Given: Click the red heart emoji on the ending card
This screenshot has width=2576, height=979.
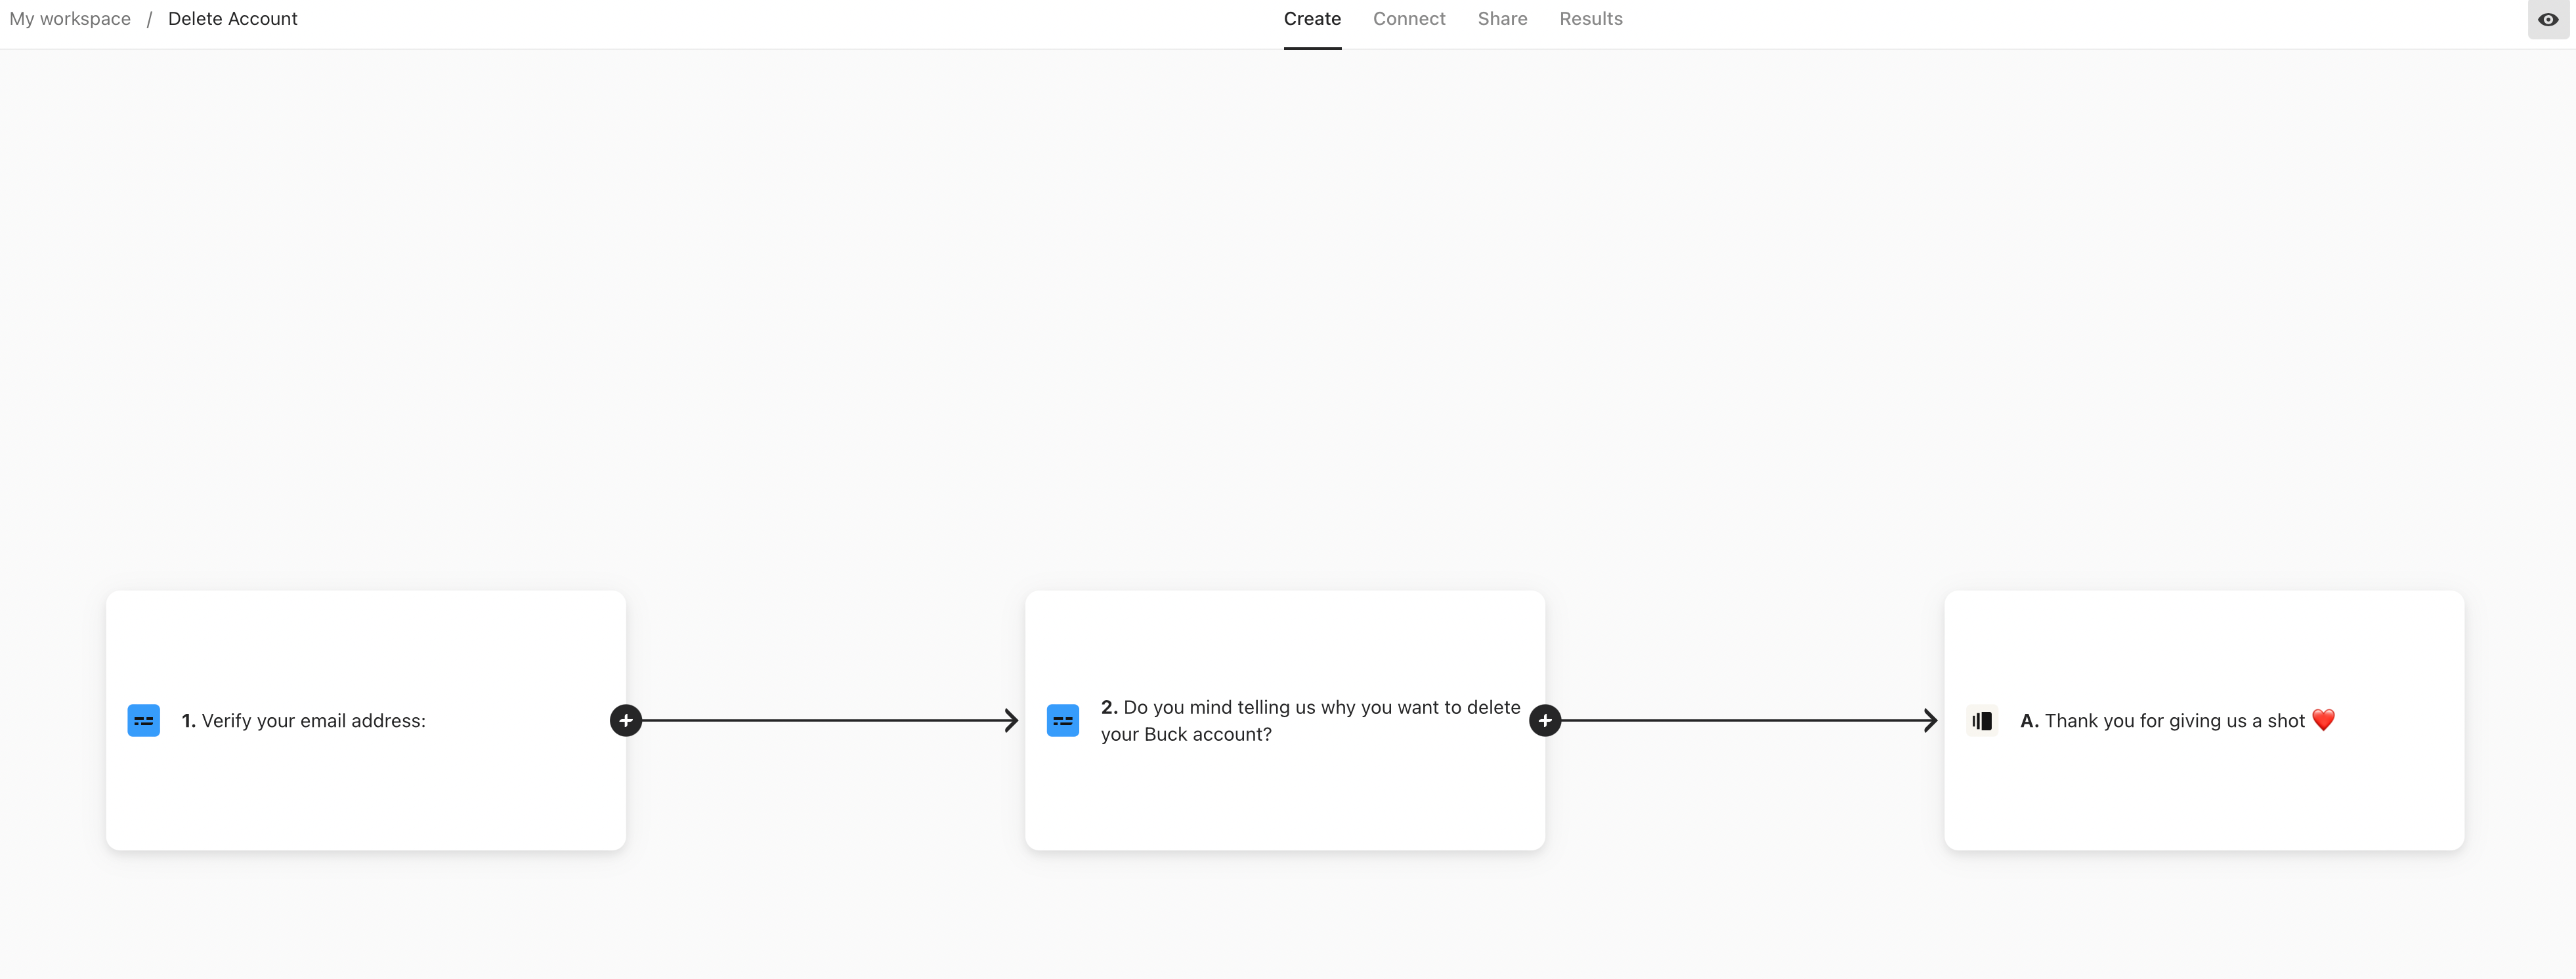Looking at the screenshot, I should pos(2323,720).
